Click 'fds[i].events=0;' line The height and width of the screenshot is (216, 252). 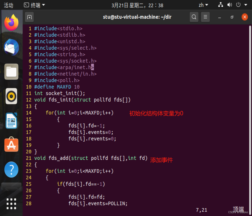91,132
